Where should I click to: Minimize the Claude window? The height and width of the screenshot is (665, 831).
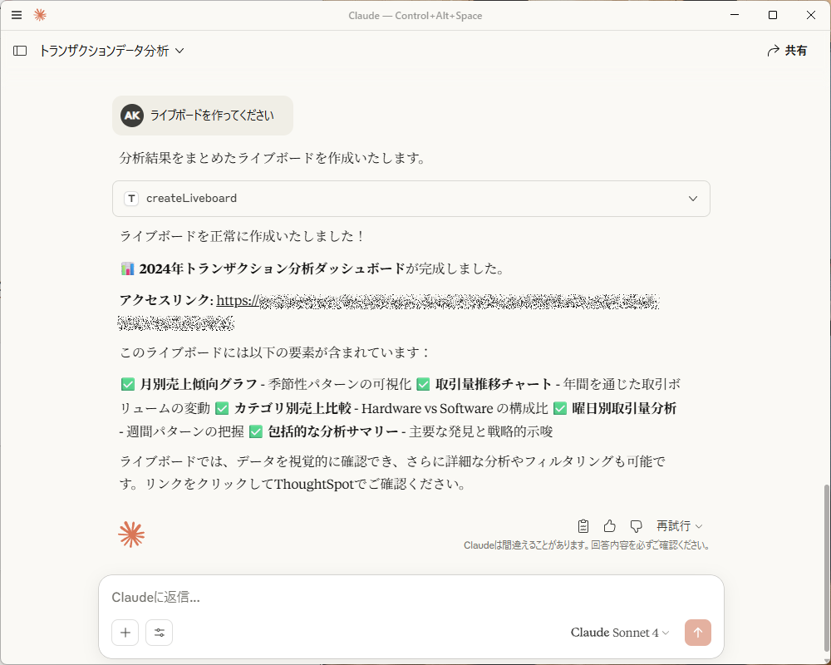(735, 15)
